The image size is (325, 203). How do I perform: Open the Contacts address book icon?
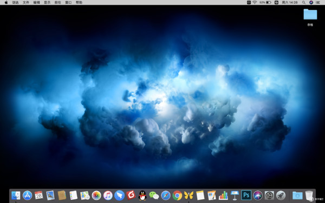point(62,195)
